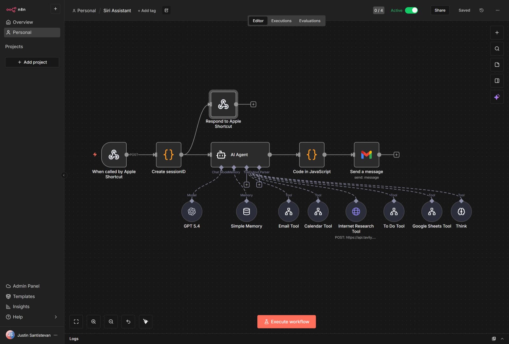Open Personal in the sidebar
Image resolution: width=509 pixels, height=344 pixels.
click(x=32, y=32)
